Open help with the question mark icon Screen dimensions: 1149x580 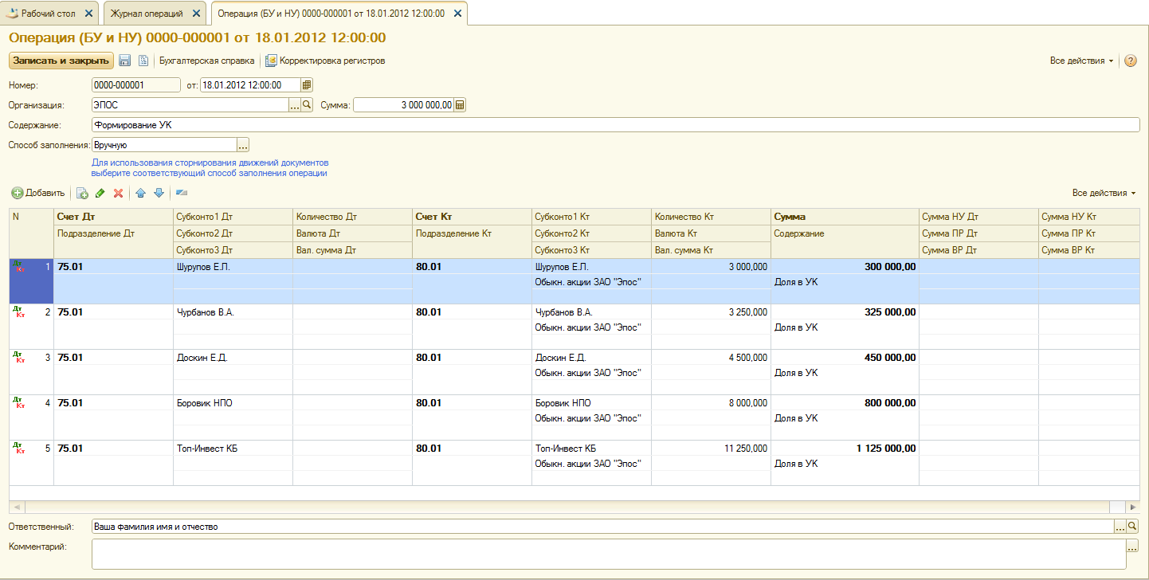[x=1130, y=61]
